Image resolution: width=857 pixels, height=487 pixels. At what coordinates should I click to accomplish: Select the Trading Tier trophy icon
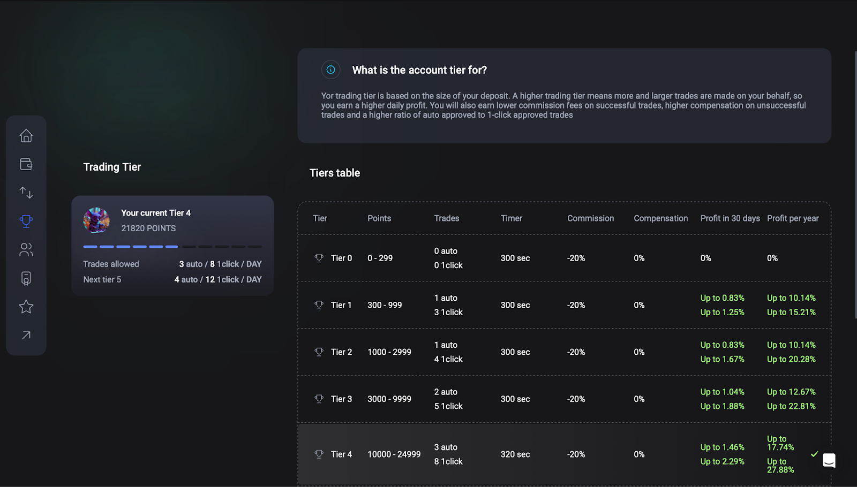click(26, 221)
